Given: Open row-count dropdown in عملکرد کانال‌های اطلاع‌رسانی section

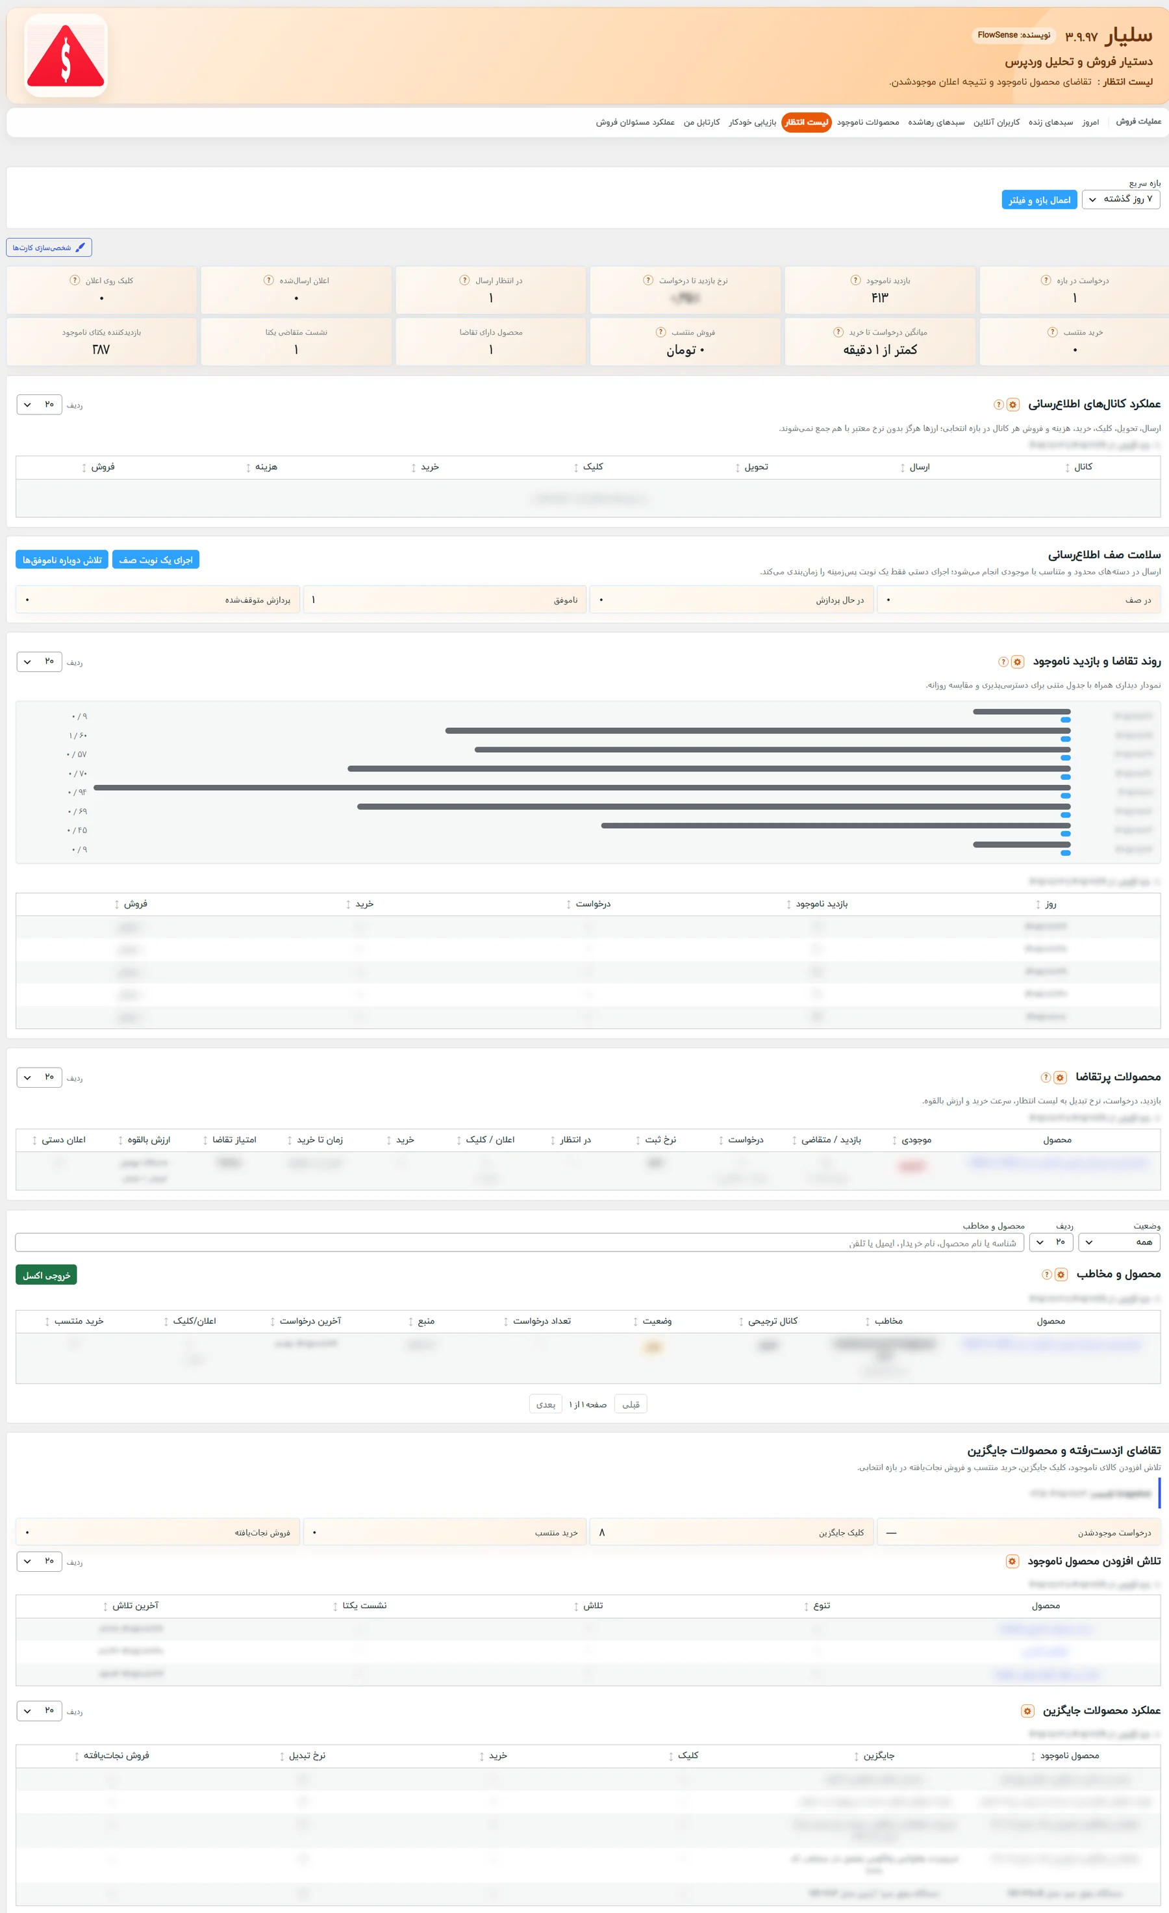Looking at the screenshot, I should coord(39,404).
